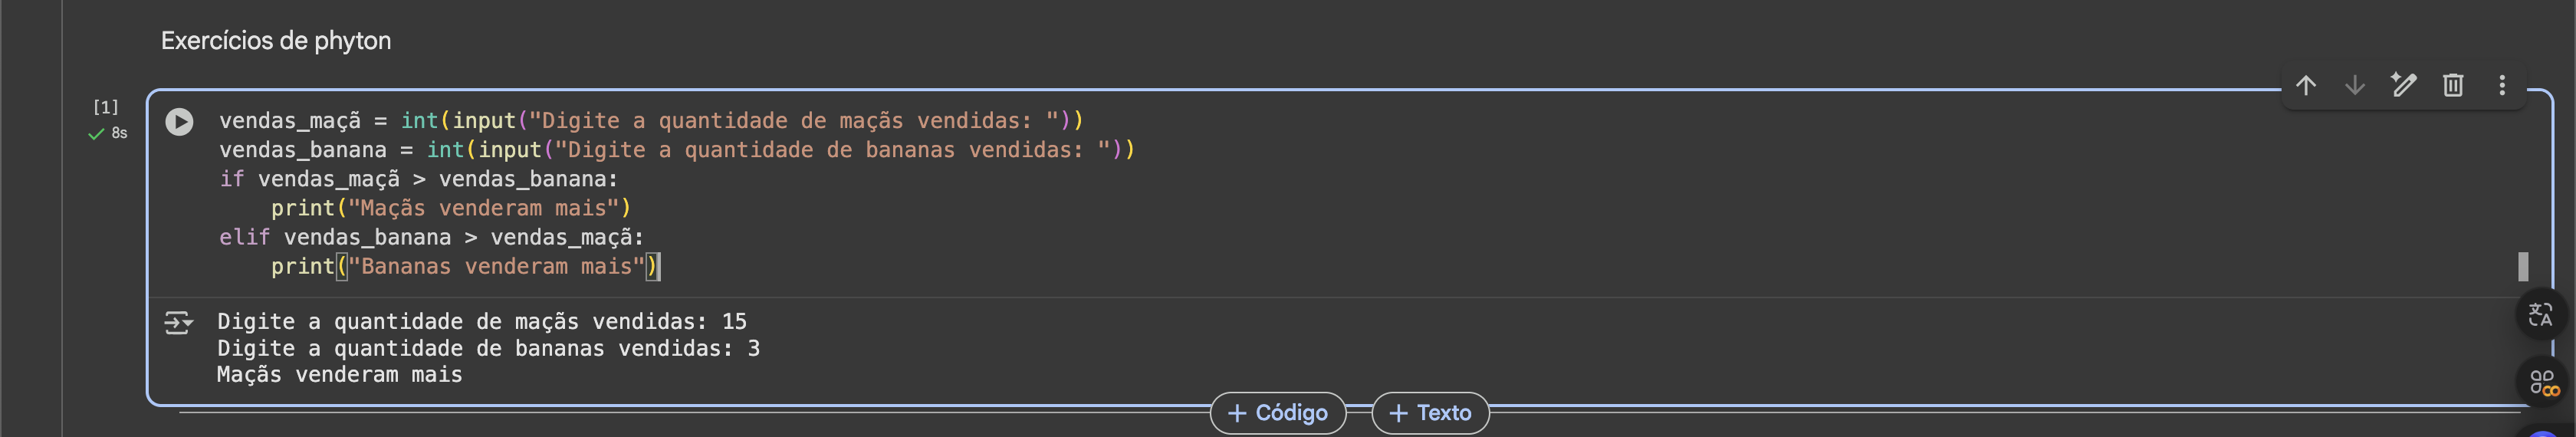The image size is (2576, 437).
Task: Toggle the cell output options icon
Action: tap(178, 322)
